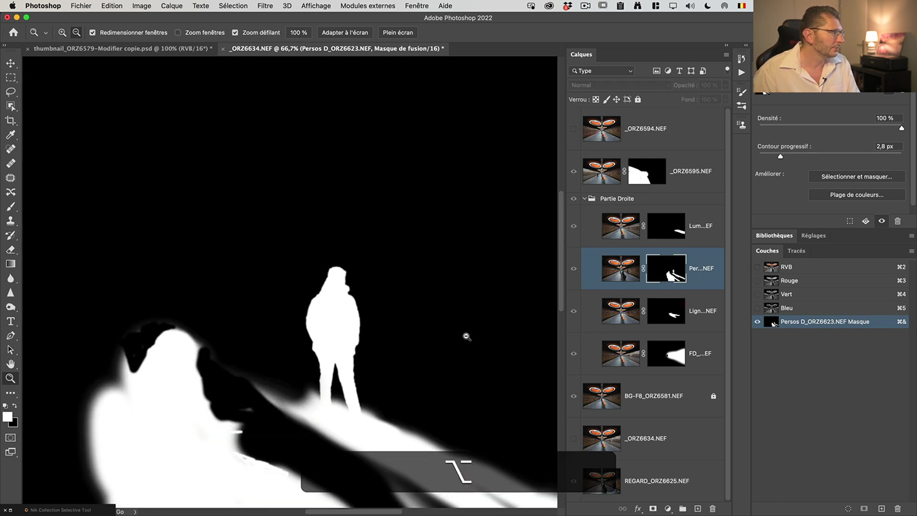The image size is (917, 516).
Task: Select the Crop tool
Action: [11, 121]
